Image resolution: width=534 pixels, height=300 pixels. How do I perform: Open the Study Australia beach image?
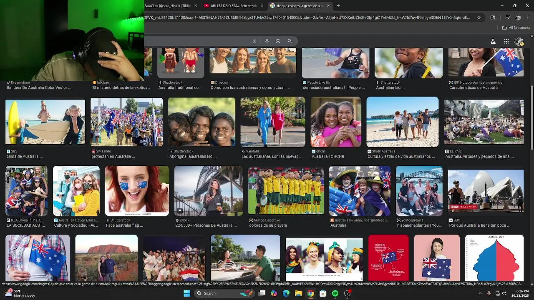(x=403, y=122)
